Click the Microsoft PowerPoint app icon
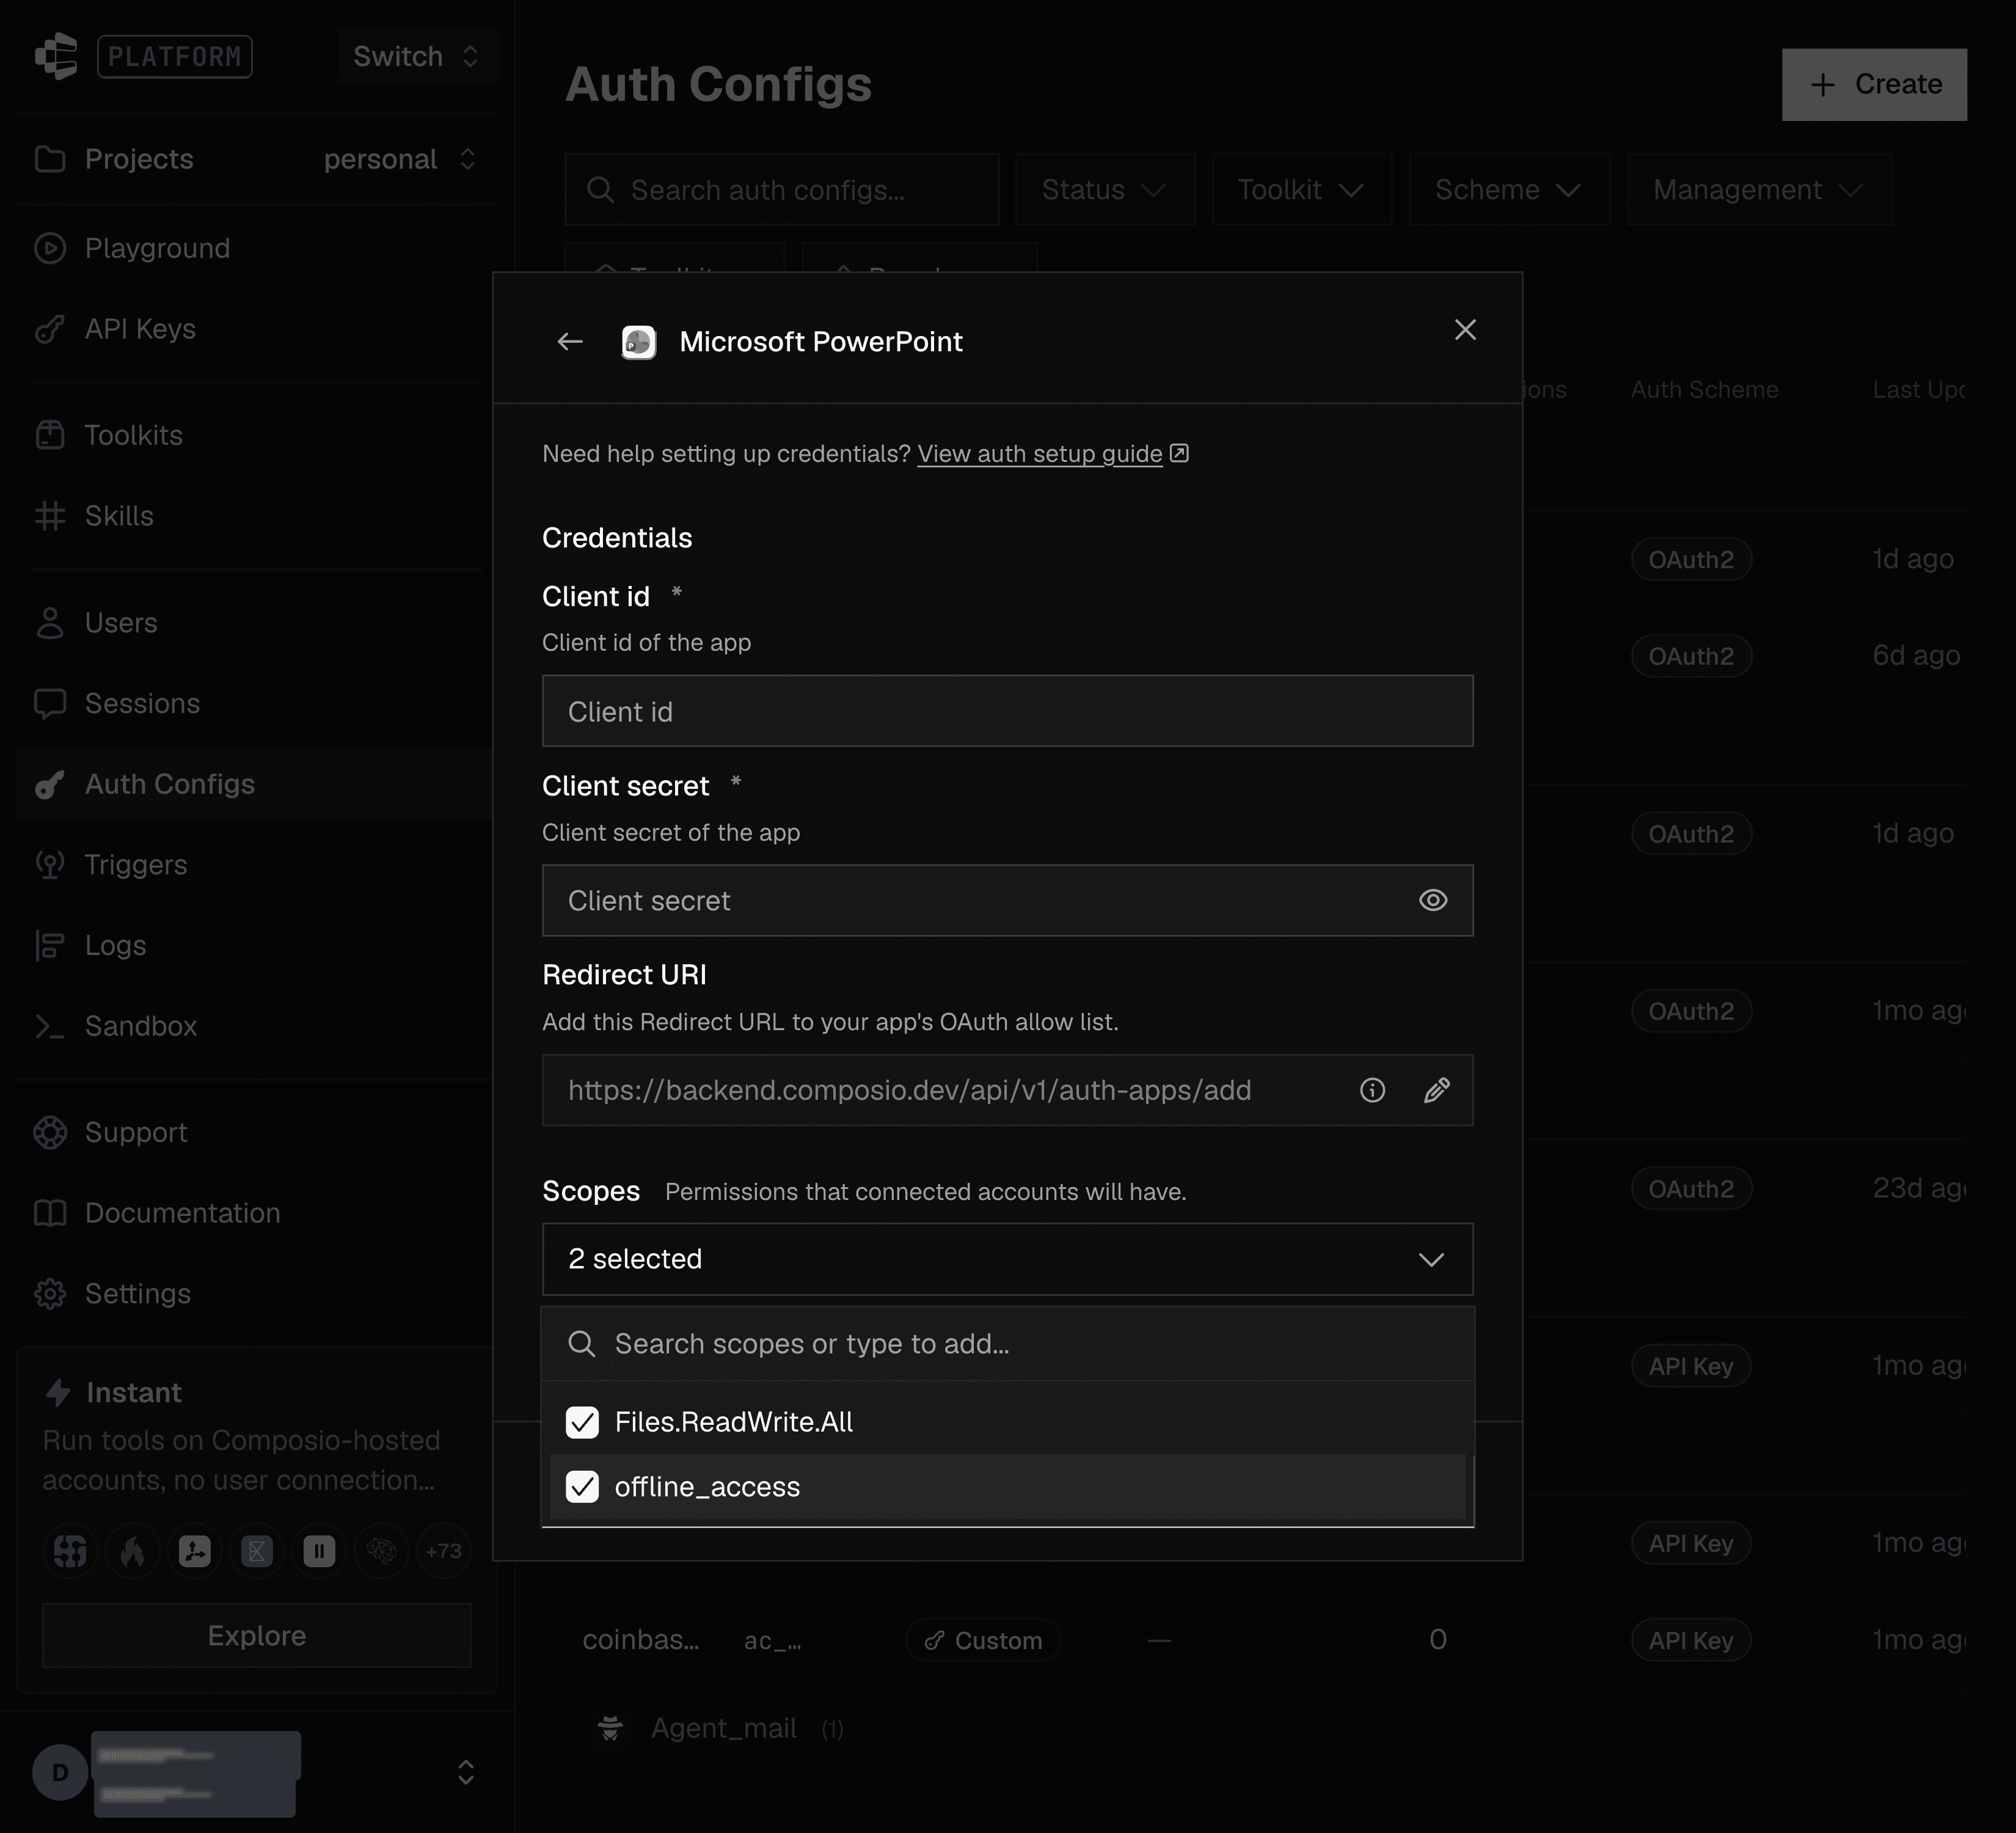 639,342
